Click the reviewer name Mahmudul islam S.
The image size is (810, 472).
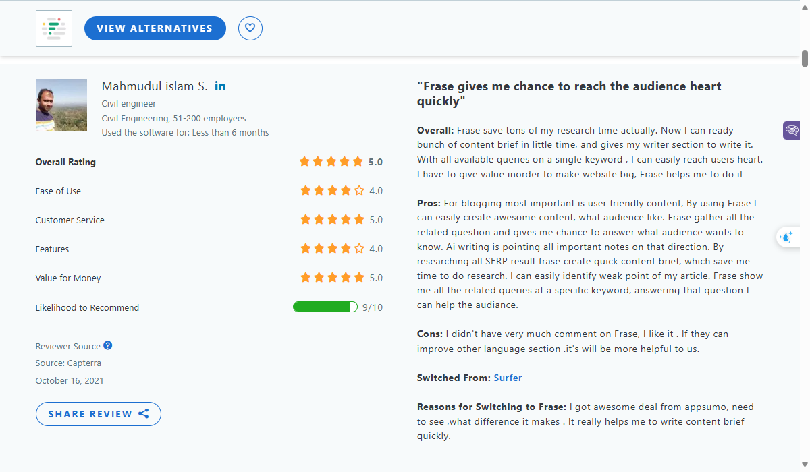pyautogui.click(x=155, y=86)
